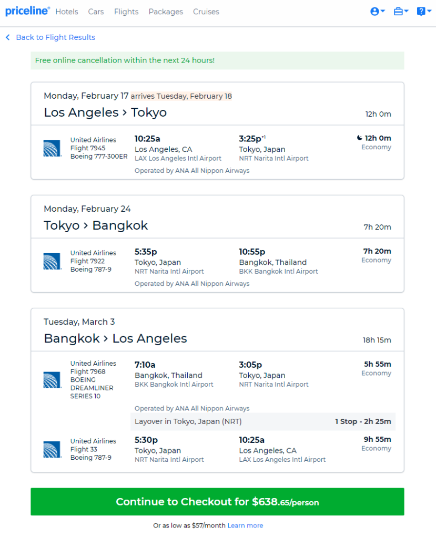Click the Priceline logo

(27, 11)
